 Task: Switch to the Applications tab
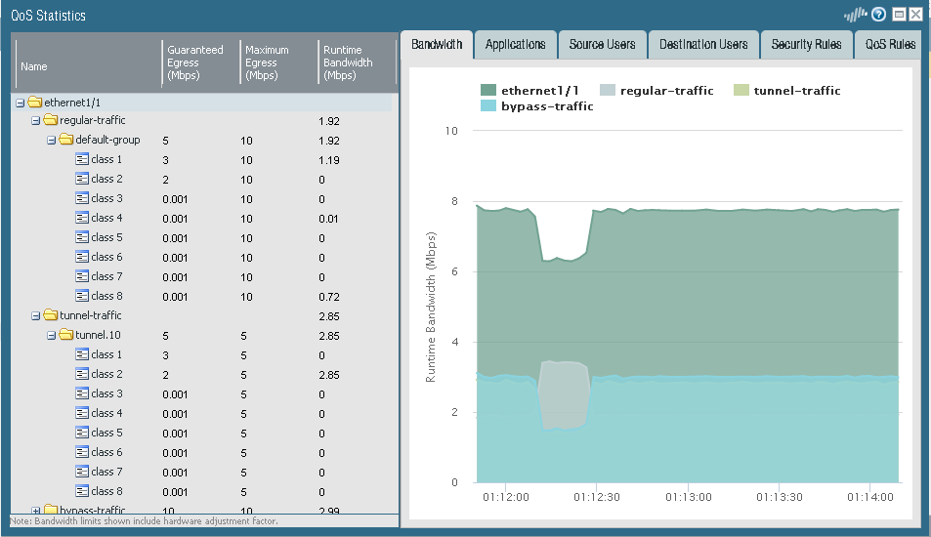pyautogui.click(x=515, y=44)
